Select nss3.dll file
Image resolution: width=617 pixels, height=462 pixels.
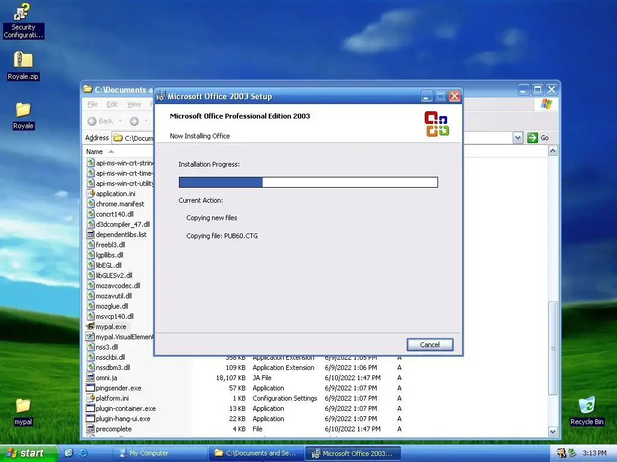click(102, 347)
